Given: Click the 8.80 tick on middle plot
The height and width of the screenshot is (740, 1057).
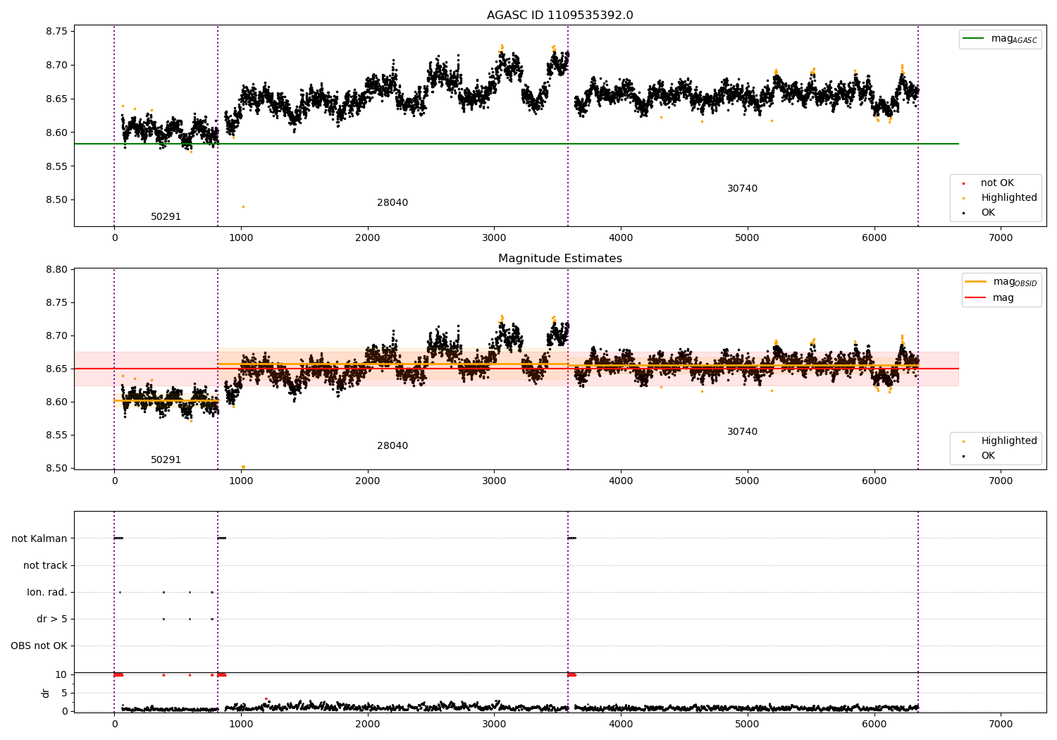Looking at the screenshot, I should click(56, 269).
